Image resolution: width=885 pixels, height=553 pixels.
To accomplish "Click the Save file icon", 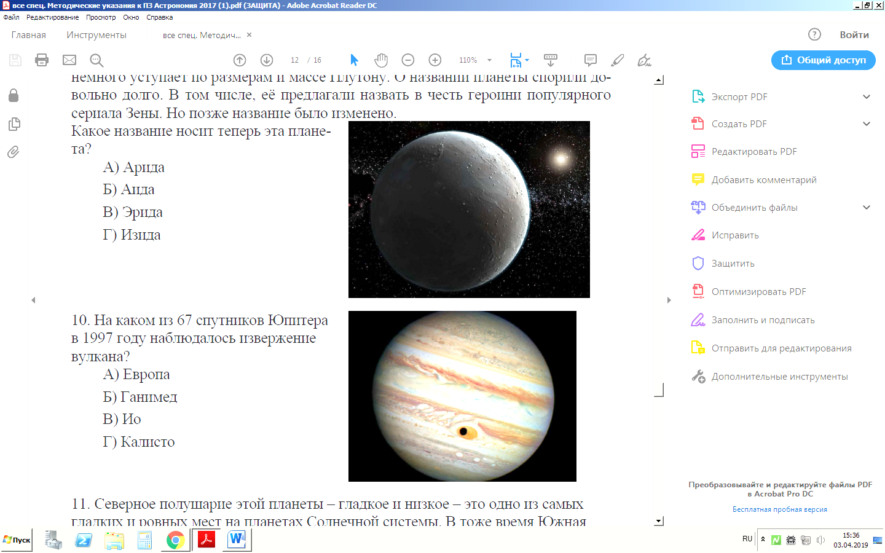I will 15,60.
